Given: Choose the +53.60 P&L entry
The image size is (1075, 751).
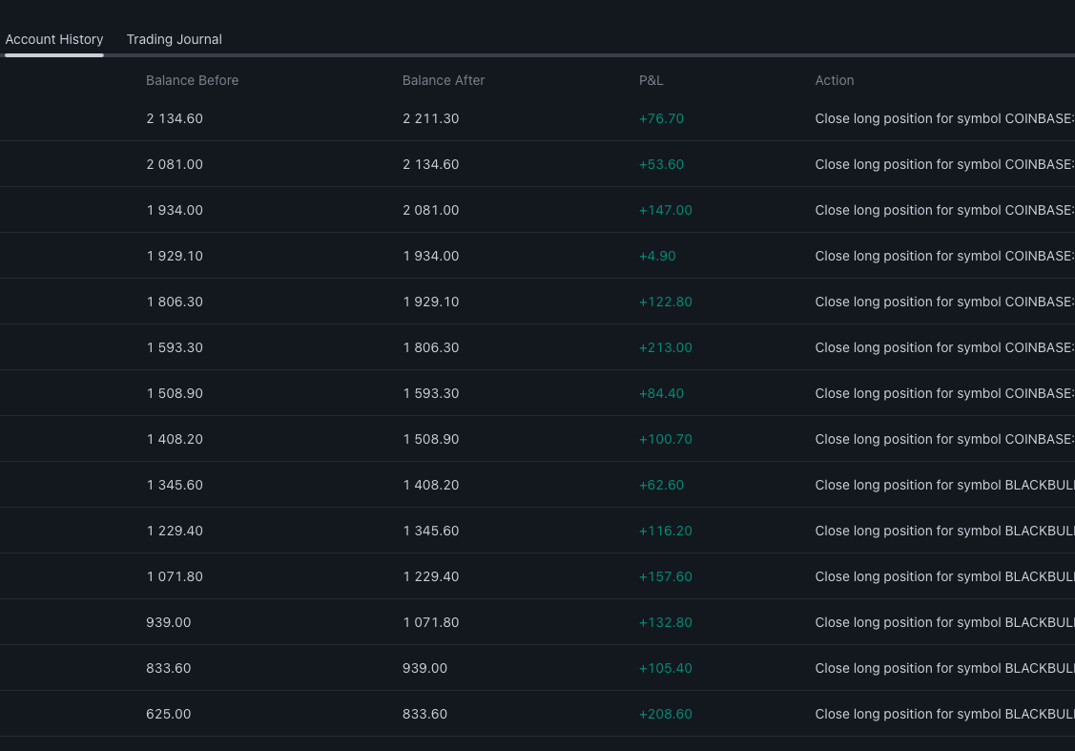Looking at the screenshot, I should tap(661, 164).
